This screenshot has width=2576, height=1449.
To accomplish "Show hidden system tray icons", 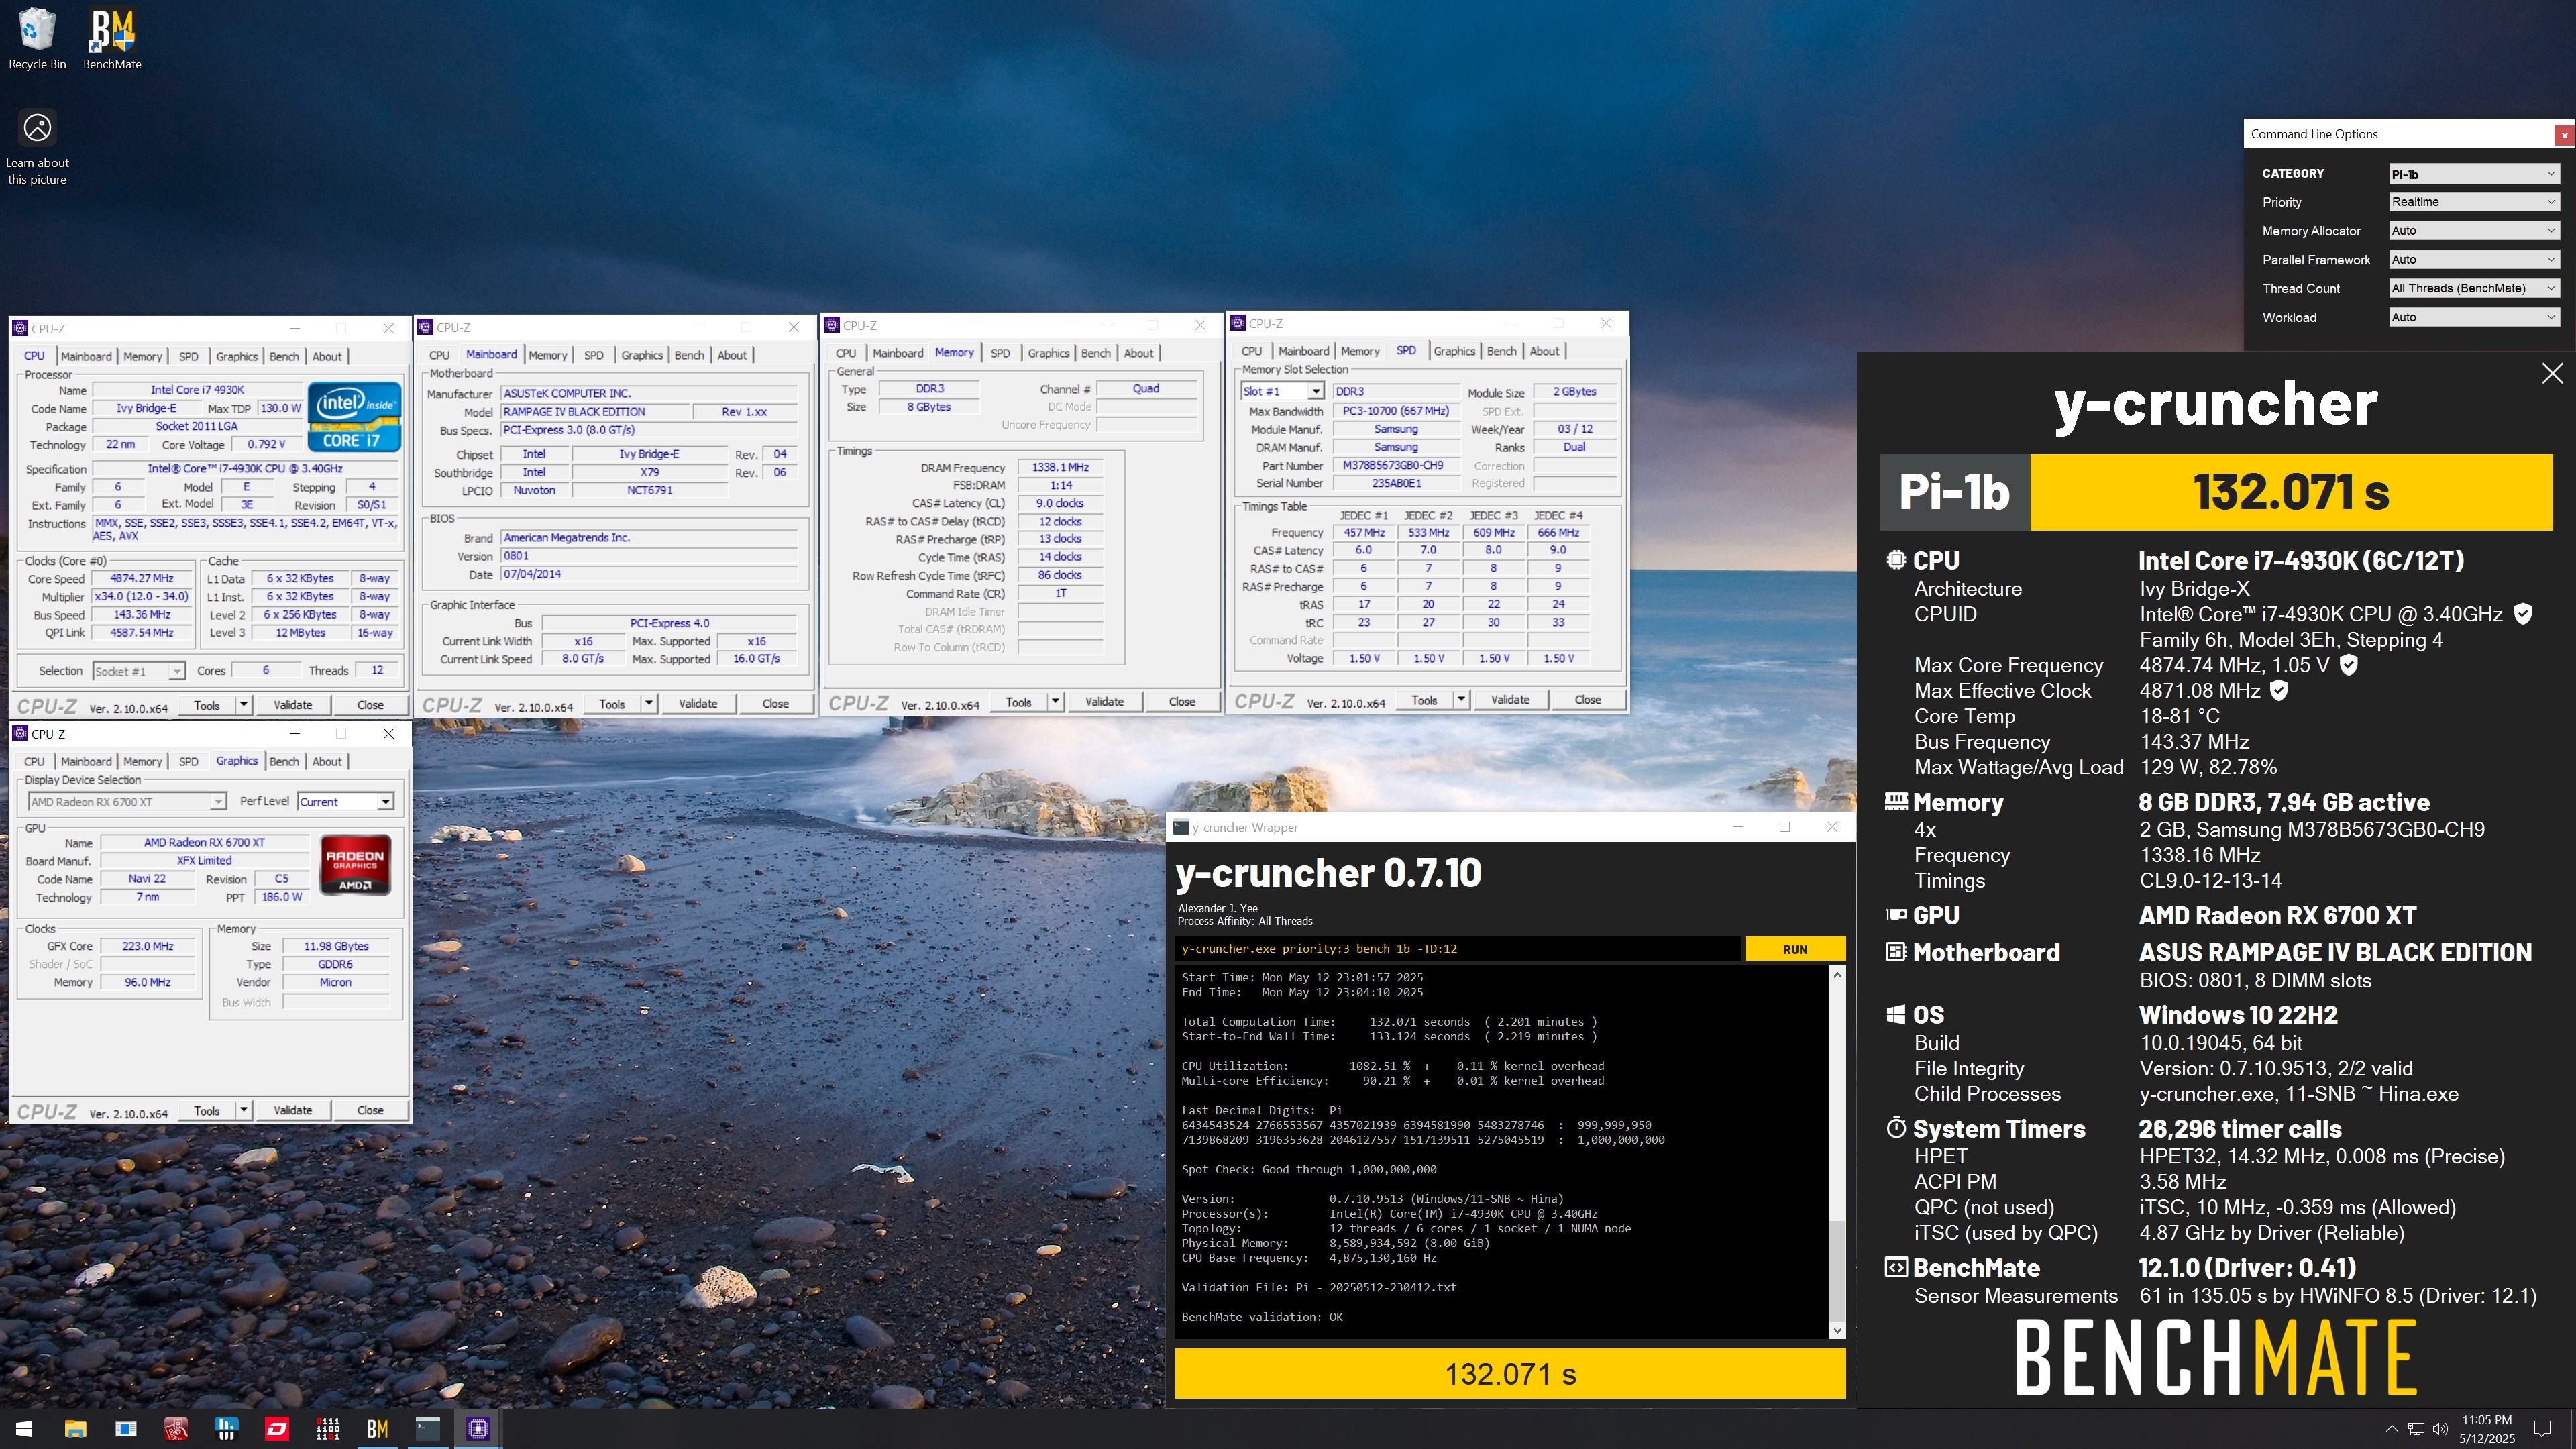I will pyautogui.click(x=2391, y=1429).
